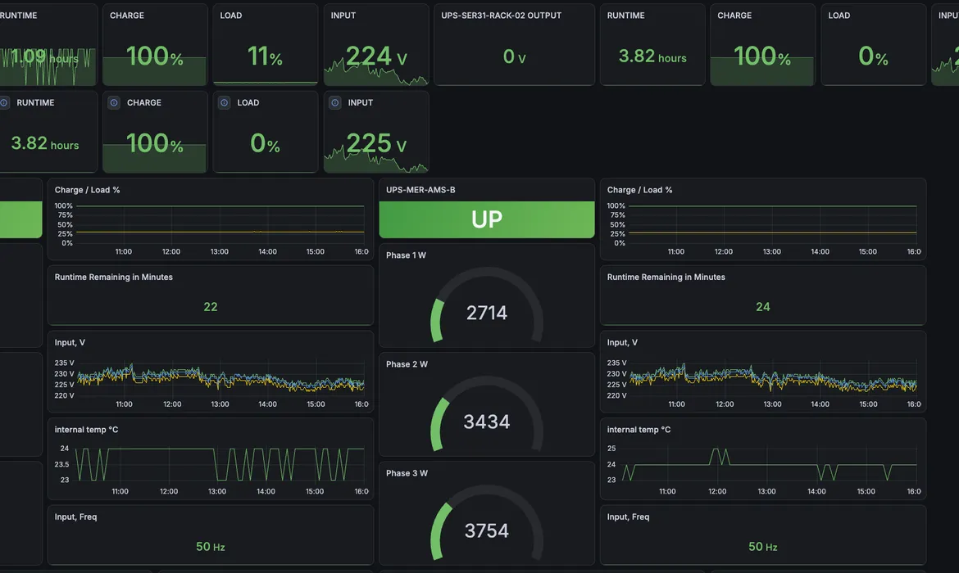Click the 23.5 axis label in internal temp chart
The width and height of the screenshot is (959, 573).
click(x=61, y=464)
